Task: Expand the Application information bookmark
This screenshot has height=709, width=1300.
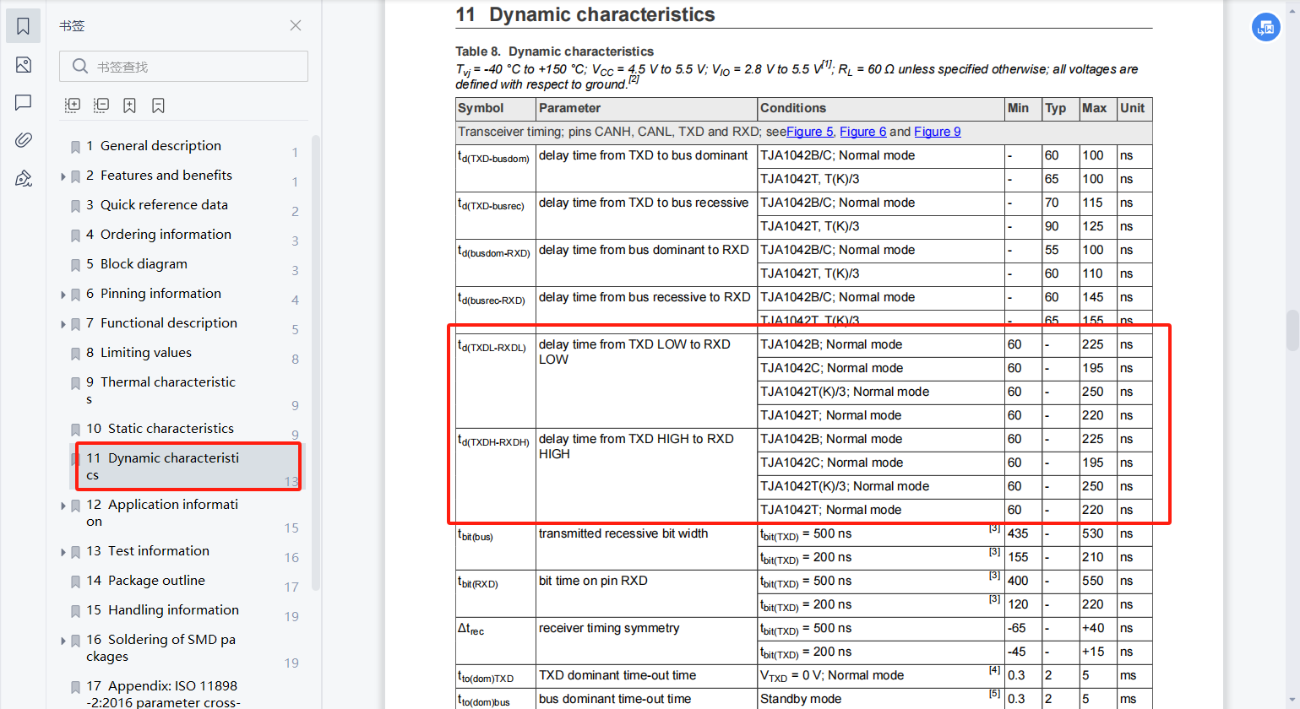Action: (x=63, y=506)
